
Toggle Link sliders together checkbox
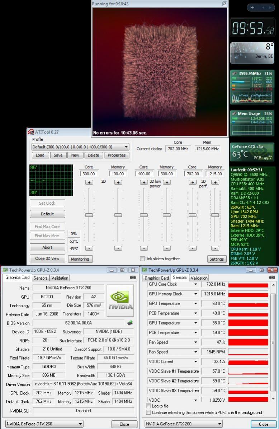click(x=142, y=258)
